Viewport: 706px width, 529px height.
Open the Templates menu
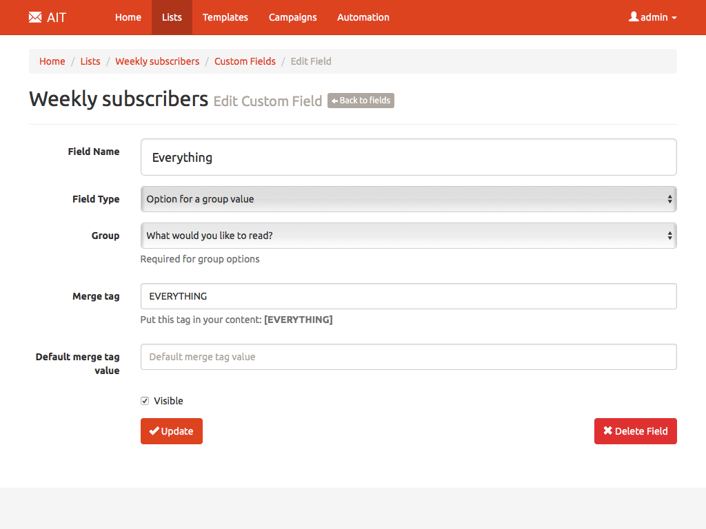pos(225,17)
